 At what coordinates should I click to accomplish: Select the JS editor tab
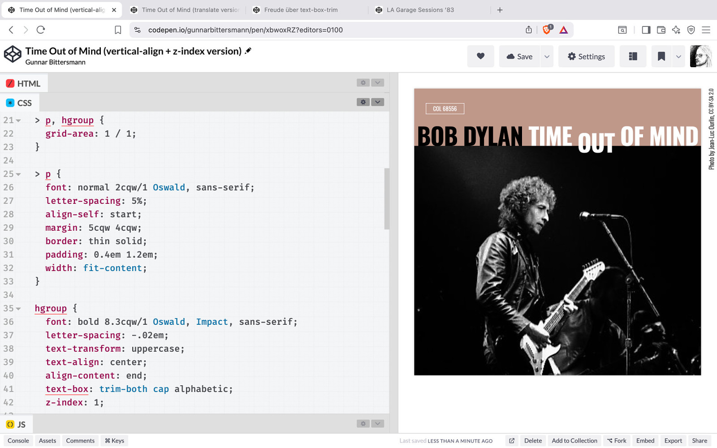16,424
